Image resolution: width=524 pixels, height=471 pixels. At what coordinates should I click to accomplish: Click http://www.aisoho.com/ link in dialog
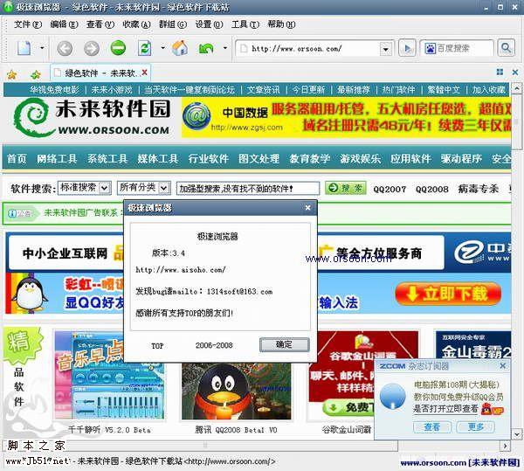181,269
